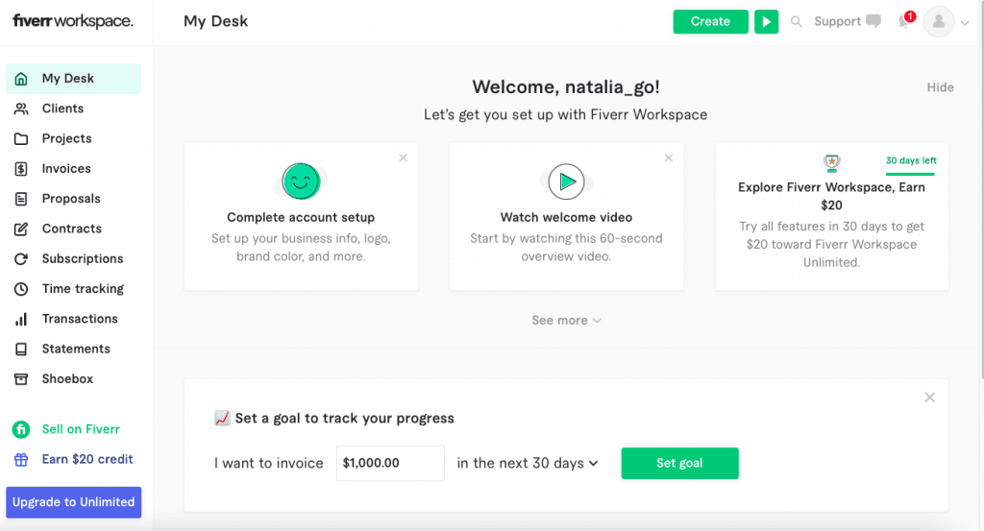Click the Upgrade to Unlimited button

(x=73, y=502)
